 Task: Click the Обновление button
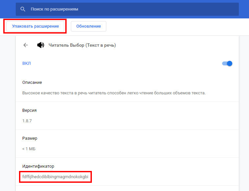pyautogui.click(x=89, y=26)
